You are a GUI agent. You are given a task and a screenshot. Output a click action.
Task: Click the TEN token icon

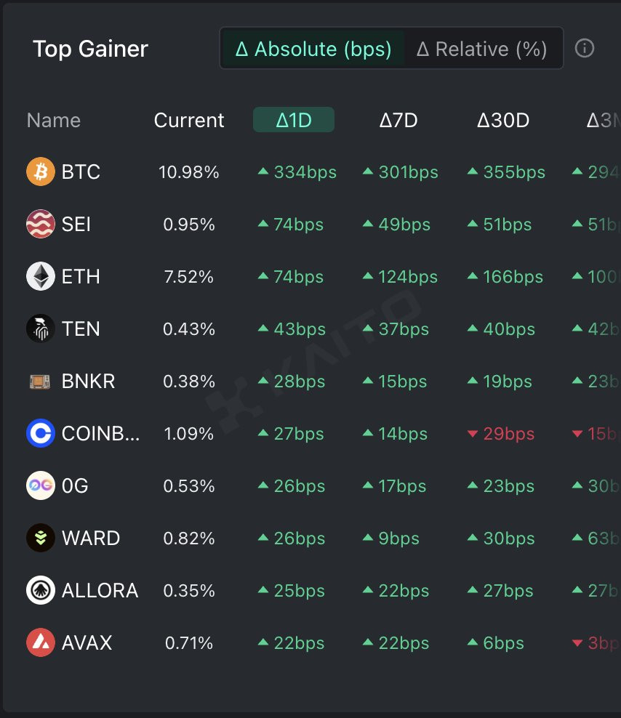40,328
